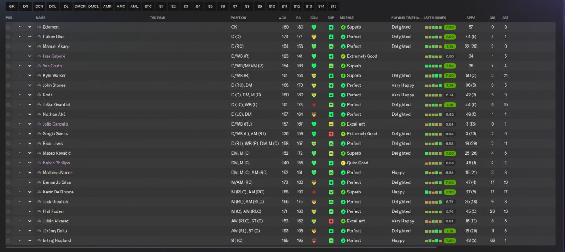Viewport: 565px width, 252px height.
Task: Open position chevron dropdown for Jérémy Doku
Action: click(x=30, y=231)
